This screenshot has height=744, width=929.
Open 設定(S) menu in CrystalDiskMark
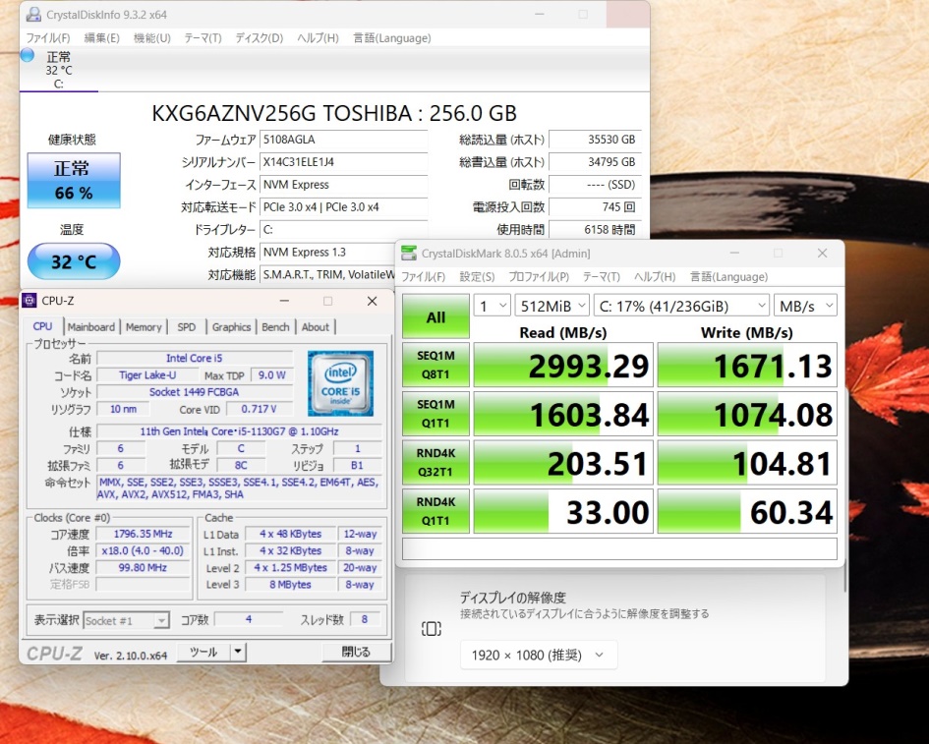(x=477, y=276)
